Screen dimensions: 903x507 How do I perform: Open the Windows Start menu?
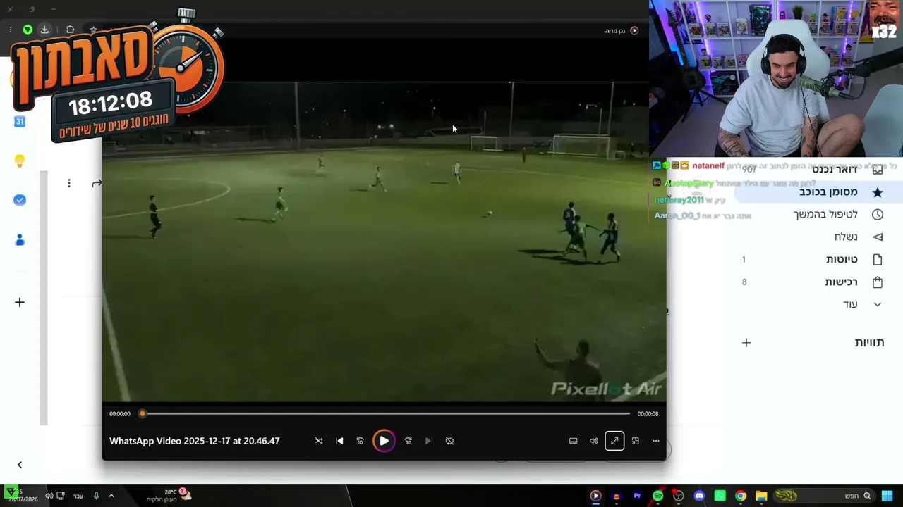887,496
